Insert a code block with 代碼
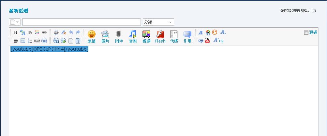The image size is (327, 136). tap(174, 37)
